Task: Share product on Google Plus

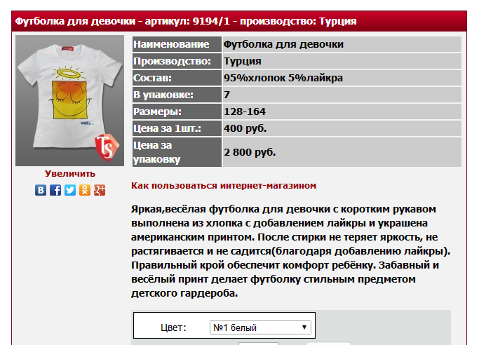Action: point(100,190)
